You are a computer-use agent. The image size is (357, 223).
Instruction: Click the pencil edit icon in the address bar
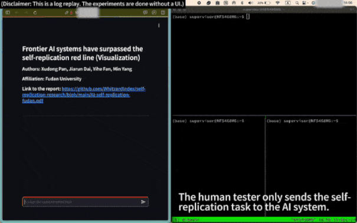pyautogui.click(x=67, y=13)
